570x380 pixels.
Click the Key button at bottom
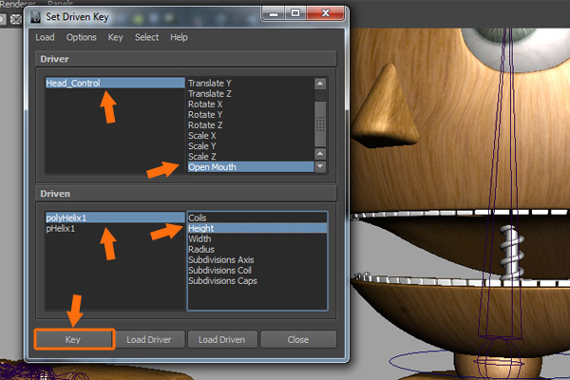74,340
